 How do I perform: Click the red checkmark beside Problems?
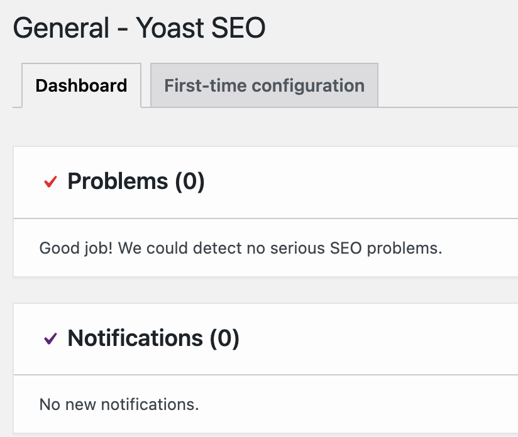(50, 182)
